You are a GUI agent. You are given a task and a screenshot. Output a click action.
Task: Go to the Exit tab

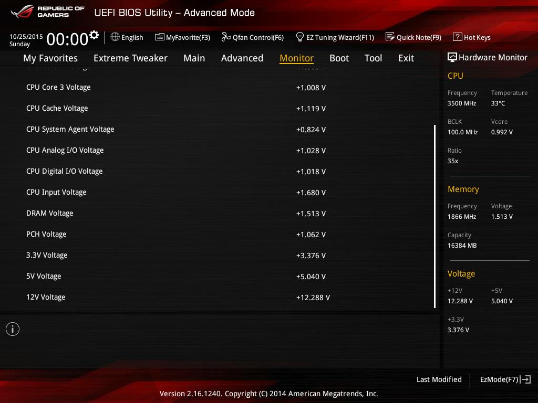pyautogui.click(x=406, y=58)
